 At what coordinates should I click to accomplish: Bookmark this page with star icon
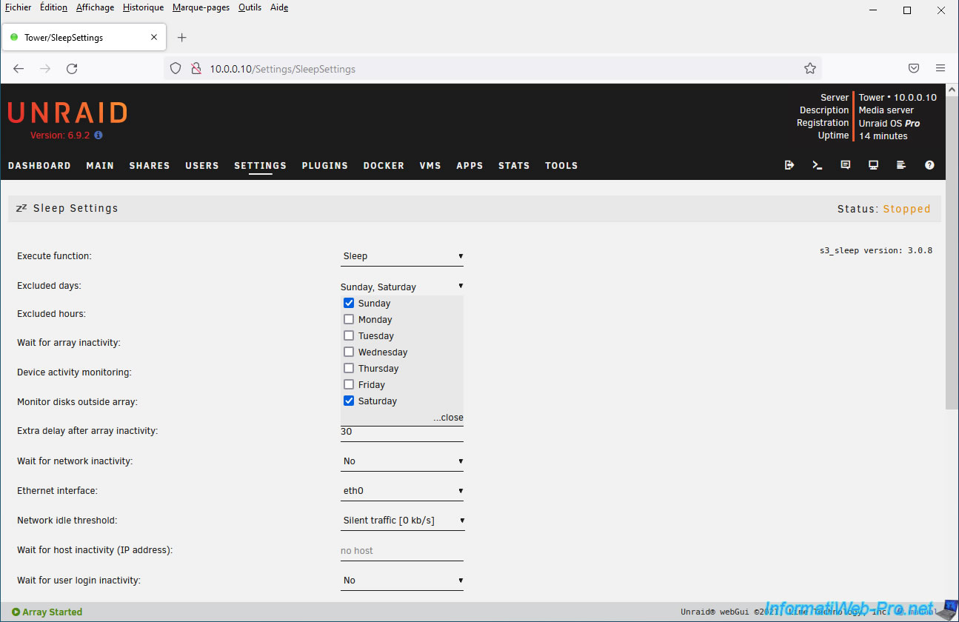[810, 69]
